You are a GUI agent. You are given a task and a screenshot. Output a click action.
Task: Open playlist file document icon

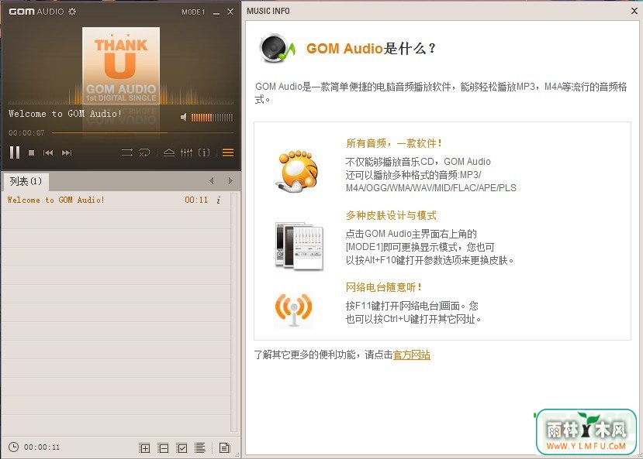pos(224,447)
